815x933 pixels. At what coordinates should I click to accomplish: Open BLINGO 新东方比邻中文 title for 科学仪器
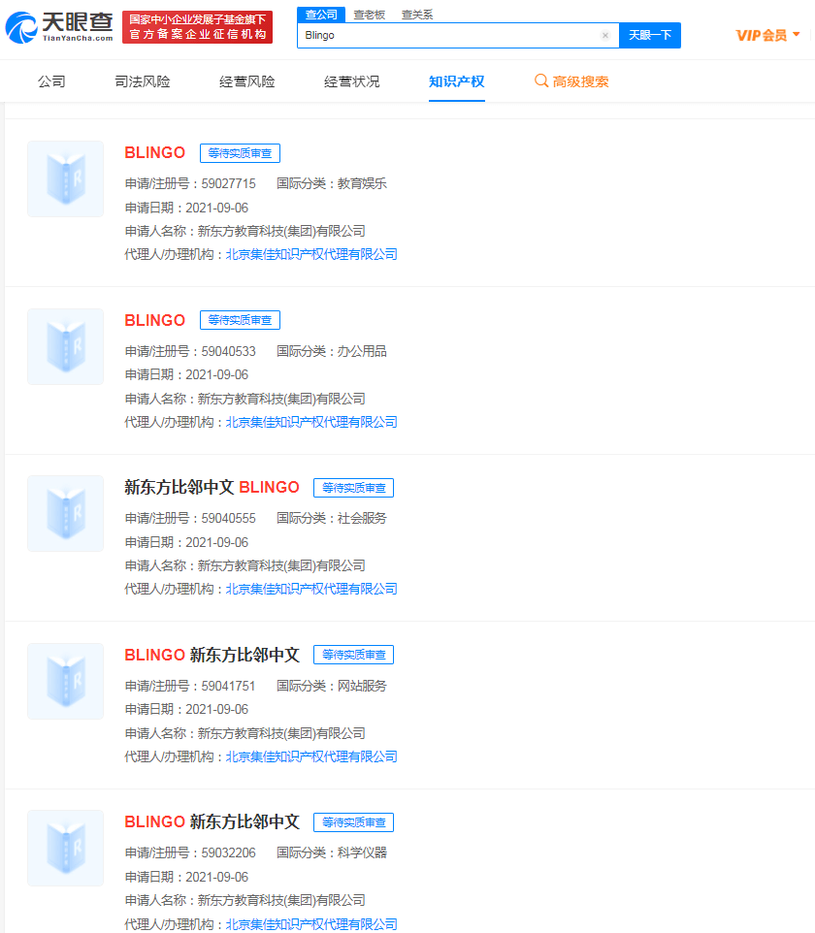coord(212,821)
